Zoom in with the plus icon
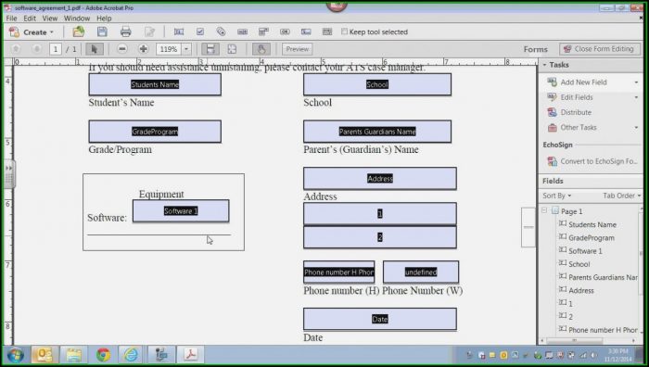Viewport: 649px width, 367px height. coord(143,49)
